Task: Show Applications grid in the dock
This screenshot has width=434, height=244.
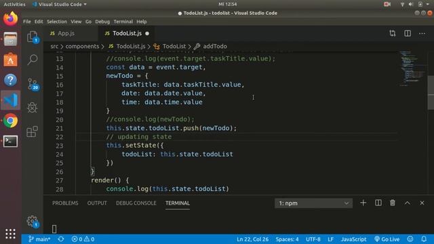Action: click(x=11, y=234)
